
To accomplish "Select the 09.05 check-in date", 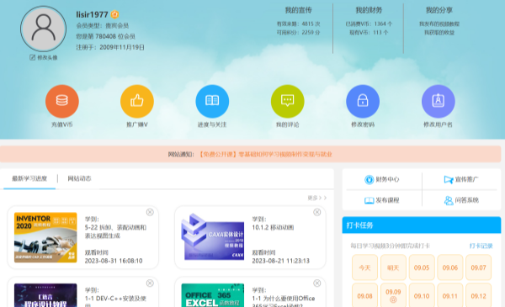I will (x=422, y=267).
